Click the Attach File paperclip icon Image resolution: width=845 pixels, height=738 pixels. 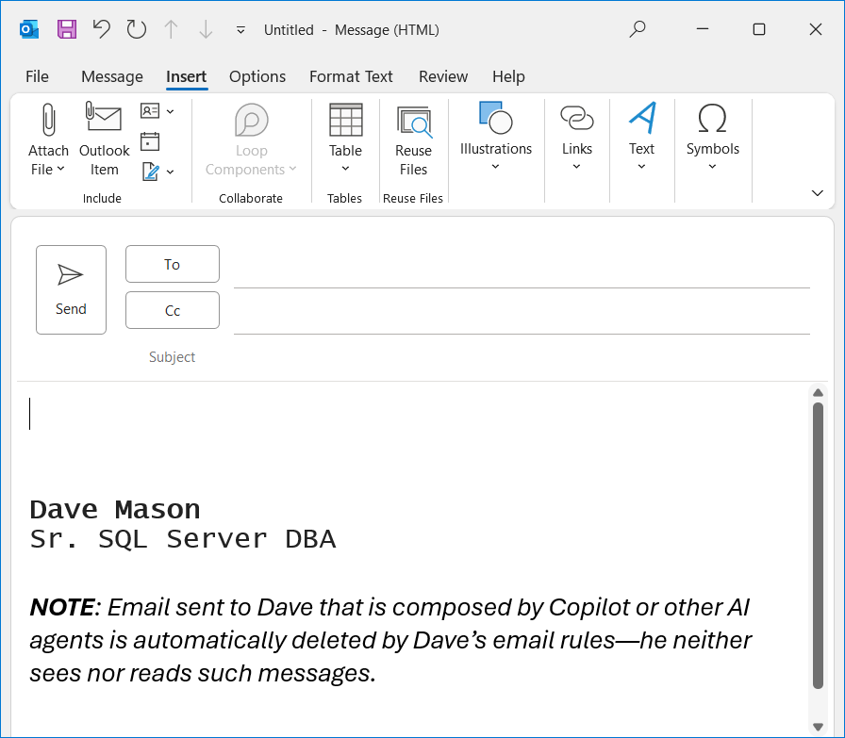[48, 120]
